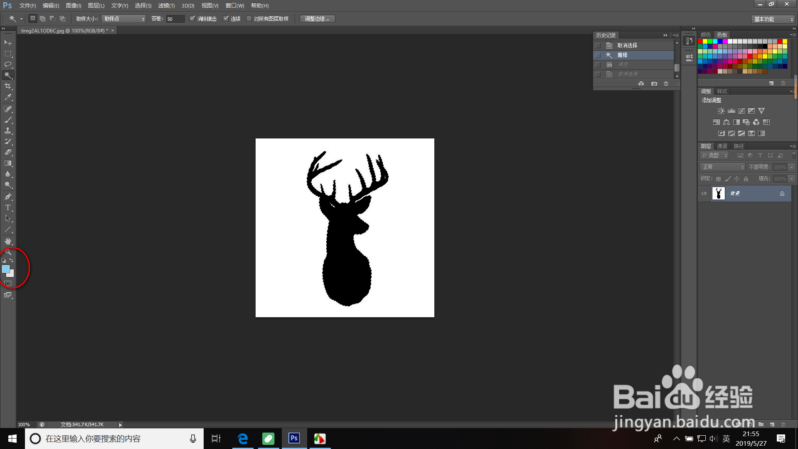Open the Filter (滤镜) menu

[166, 5]
